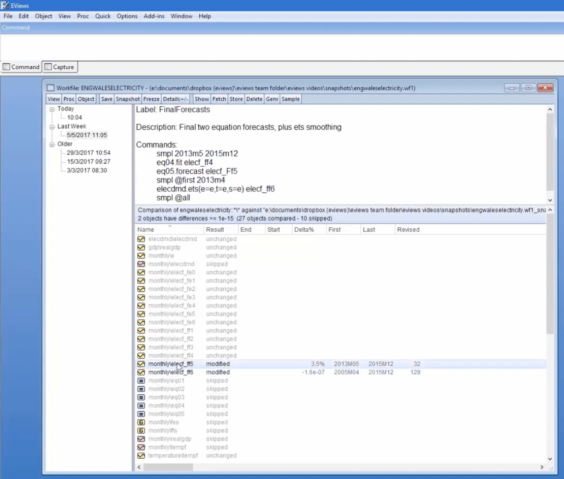Click the equation icon for monthly\eq04

[x=141, y=405]
